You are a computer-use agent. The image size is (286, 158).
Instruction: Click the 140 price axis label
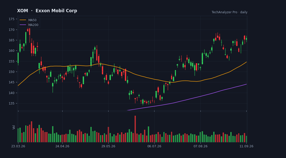[x=11, y=93]
